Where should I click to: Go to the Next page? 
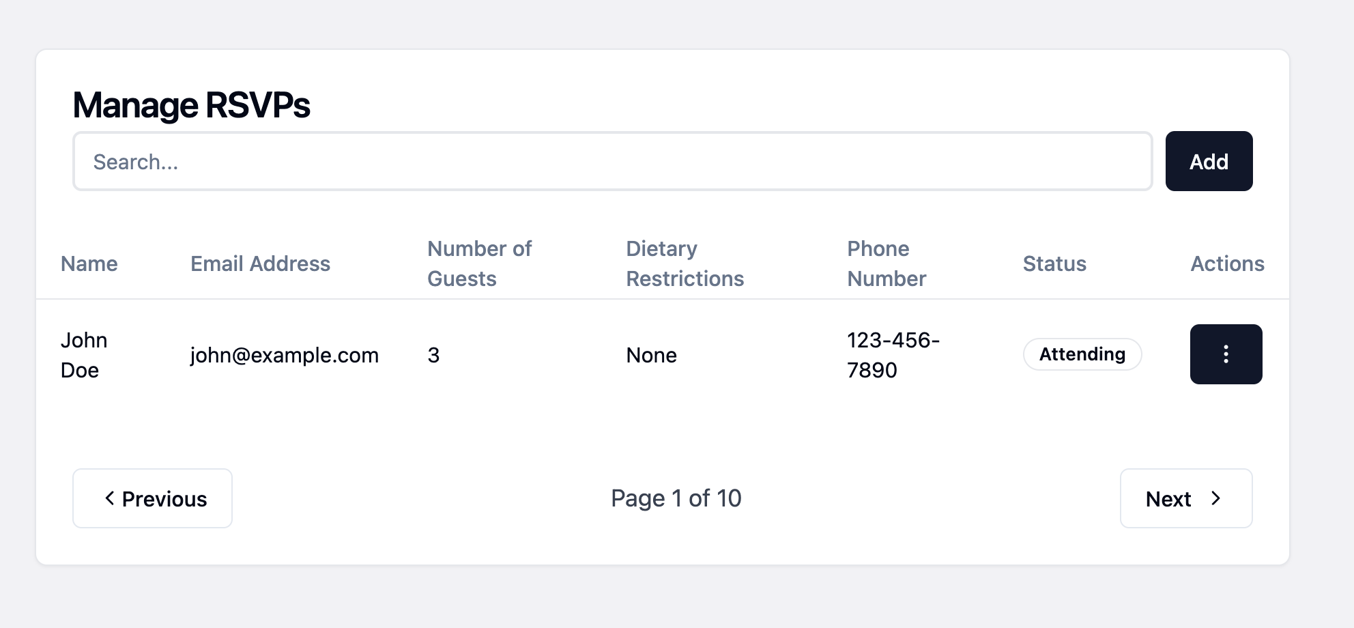[x=1185, y=498]
